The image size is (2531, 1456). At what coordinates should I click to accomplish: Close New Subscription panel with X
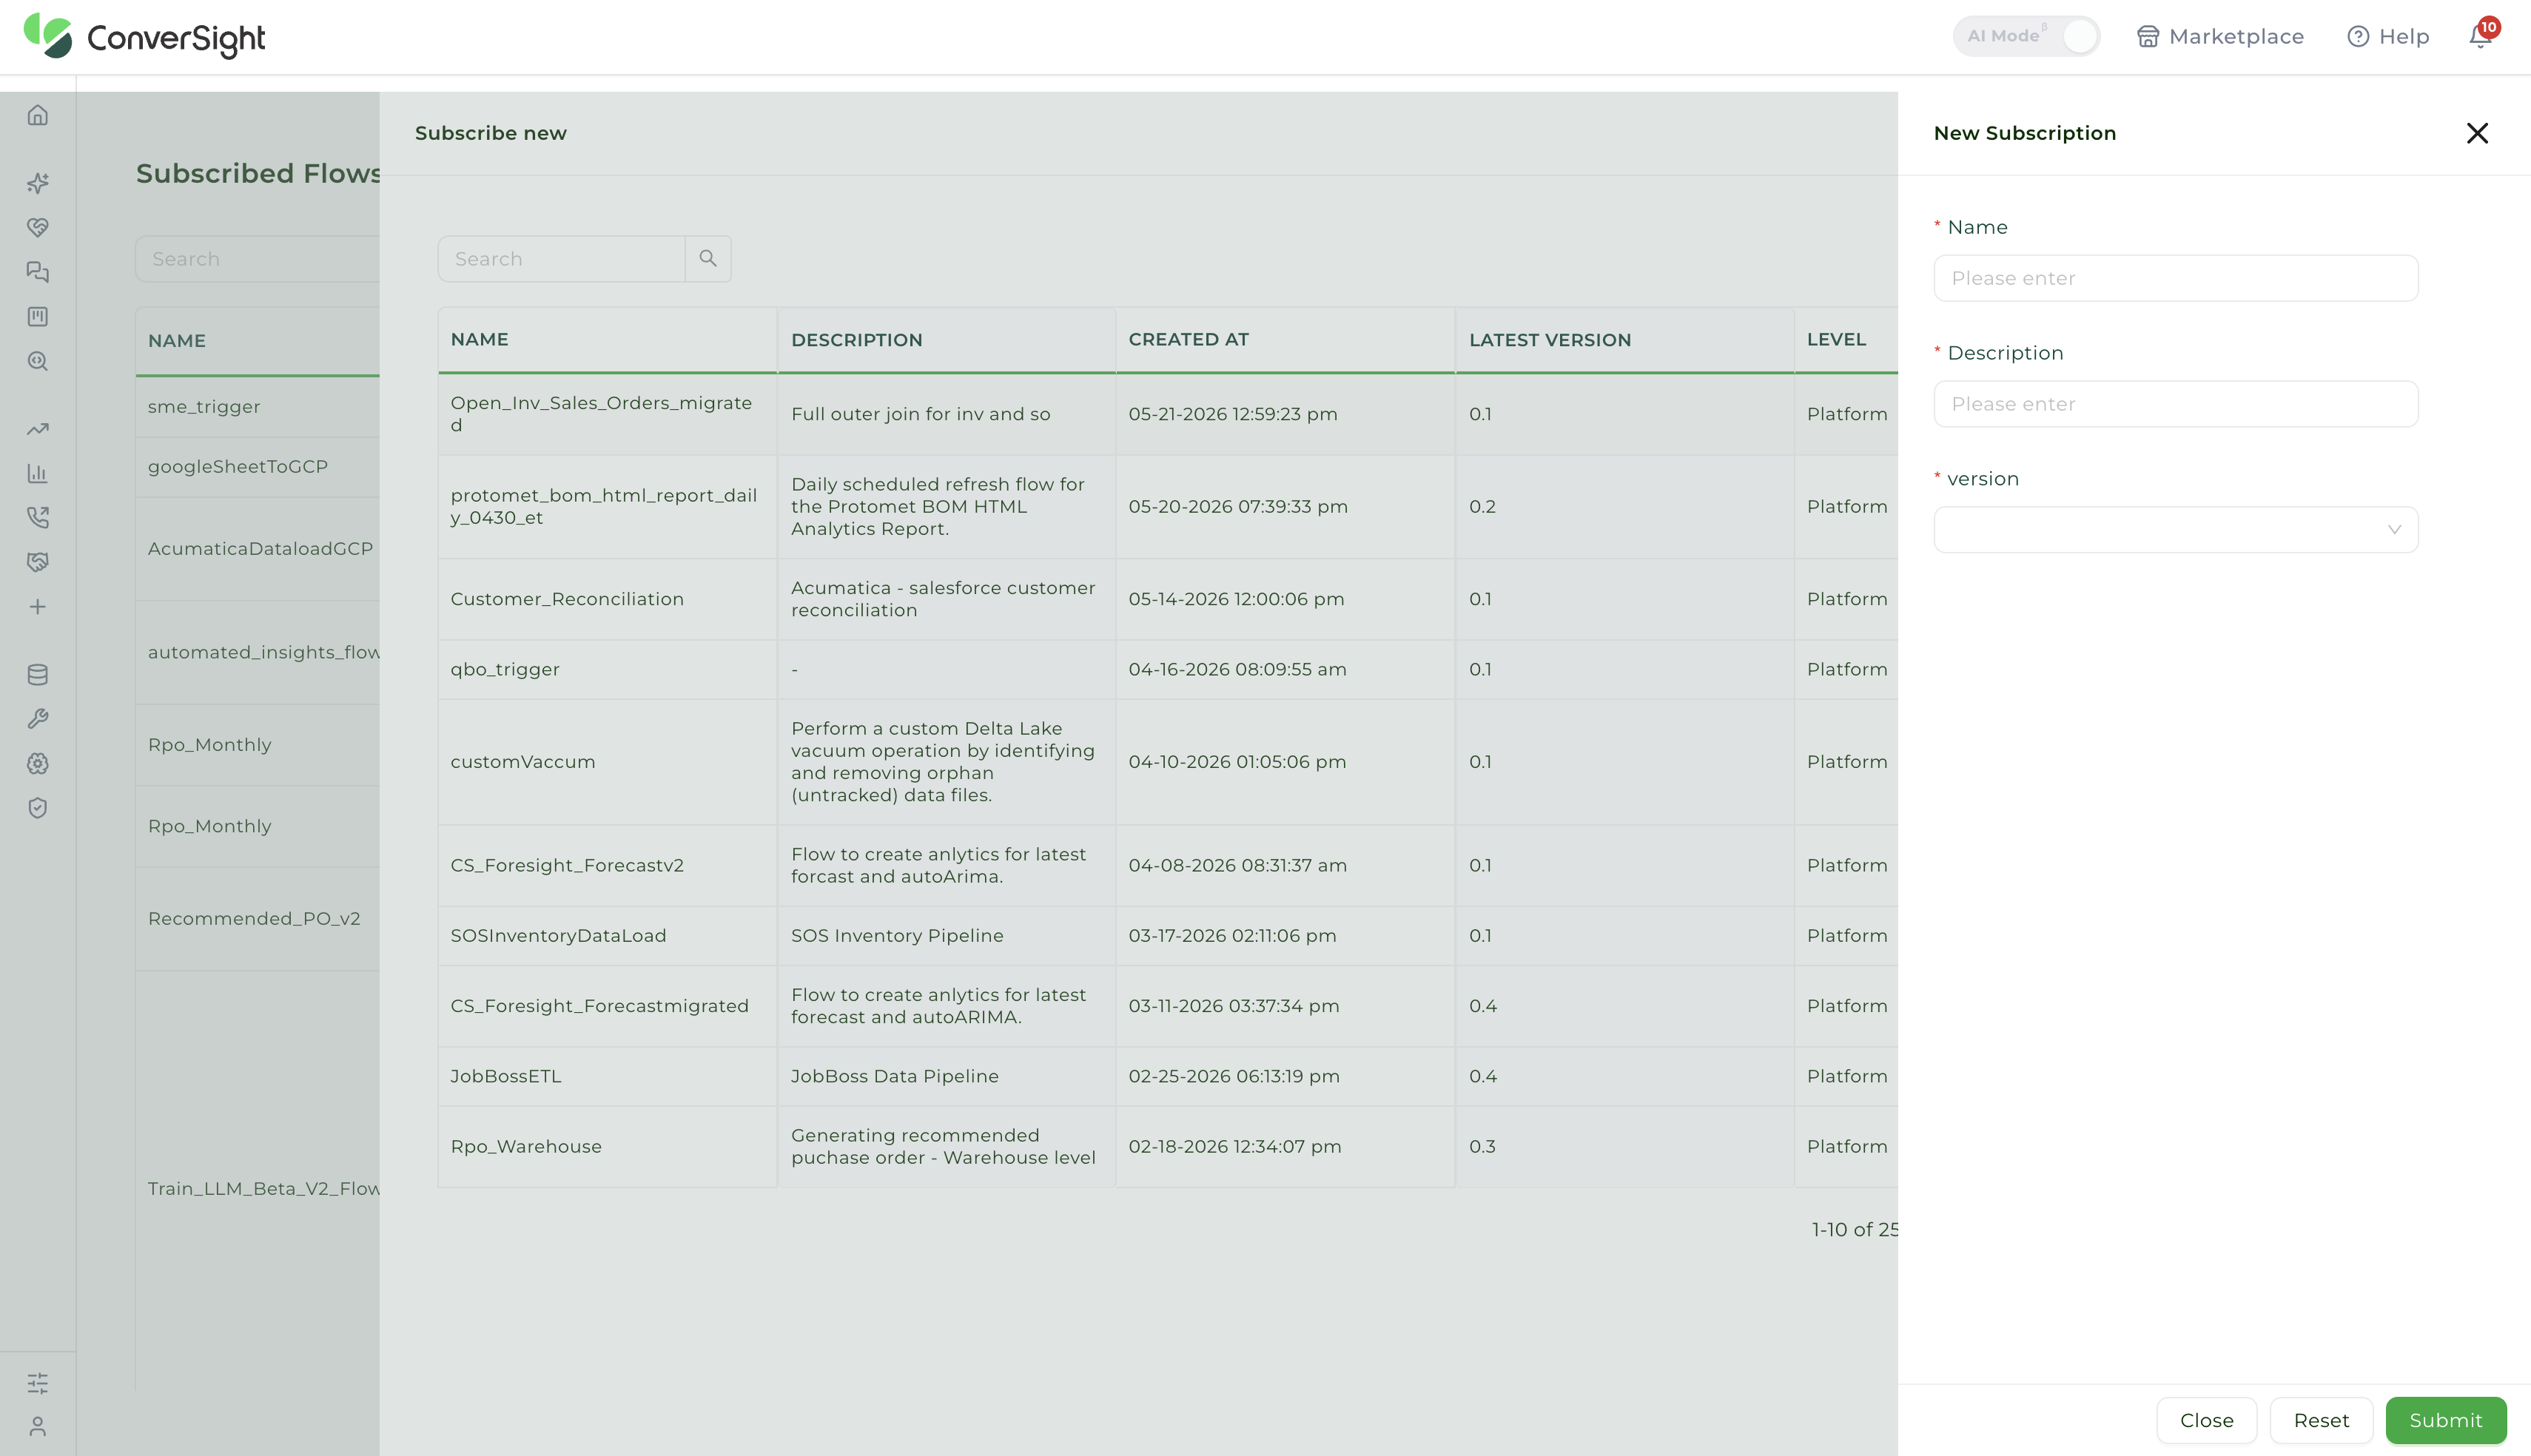click(2477, 133)
